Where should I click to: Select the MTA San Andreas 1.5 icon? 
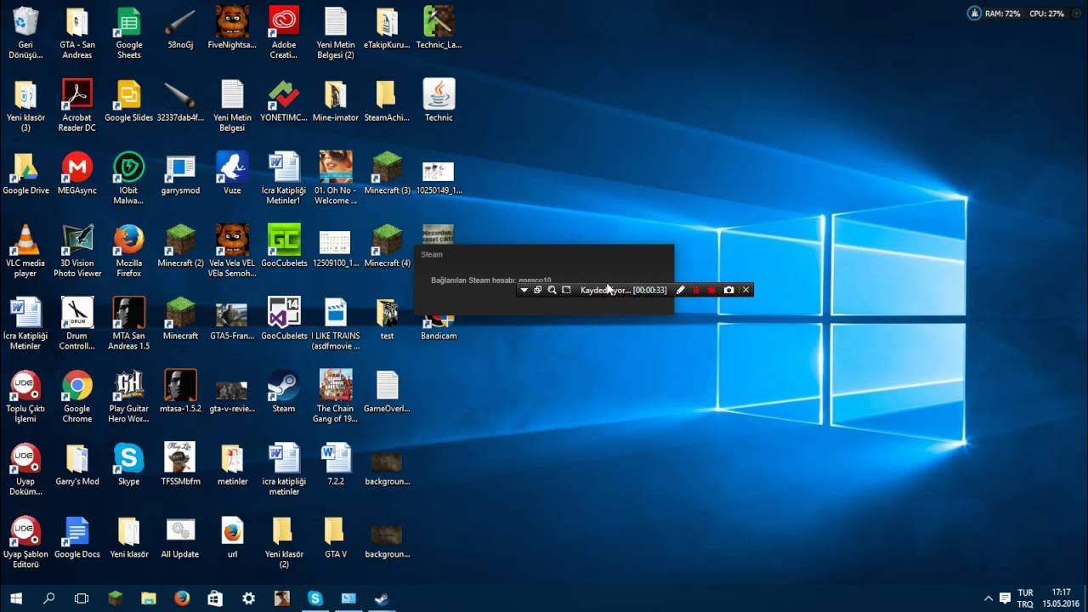(x=129, y=324)
